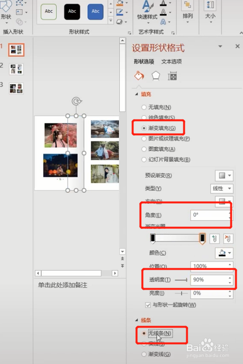
Task: Increase the Transparency value with stepper
Action: (x=230, y=277)
